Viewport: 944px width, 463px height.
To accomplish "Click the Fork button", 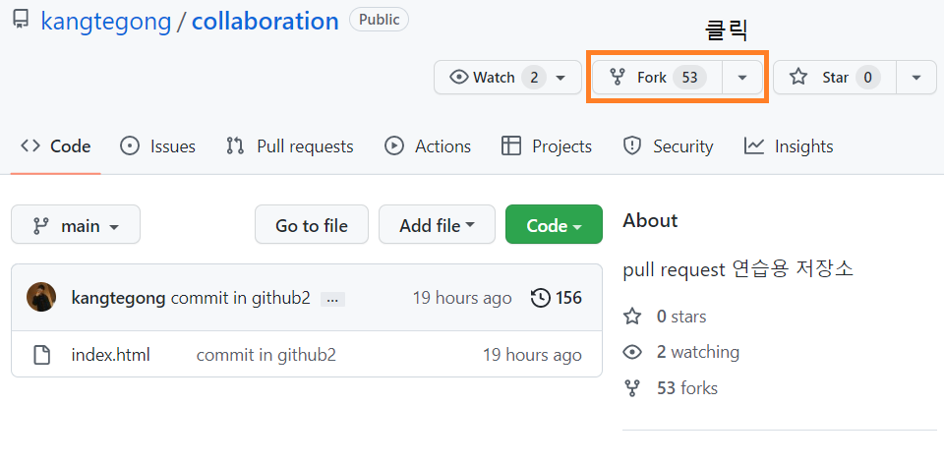I will click(657, 77).
